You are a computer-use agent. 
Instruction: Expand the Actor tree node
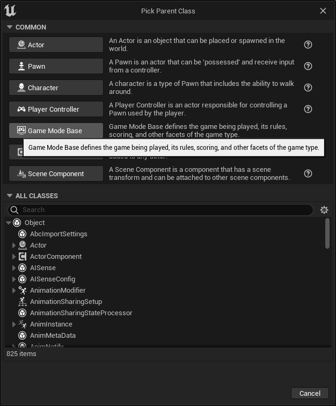pyautogui.click(x=14, y=245)
